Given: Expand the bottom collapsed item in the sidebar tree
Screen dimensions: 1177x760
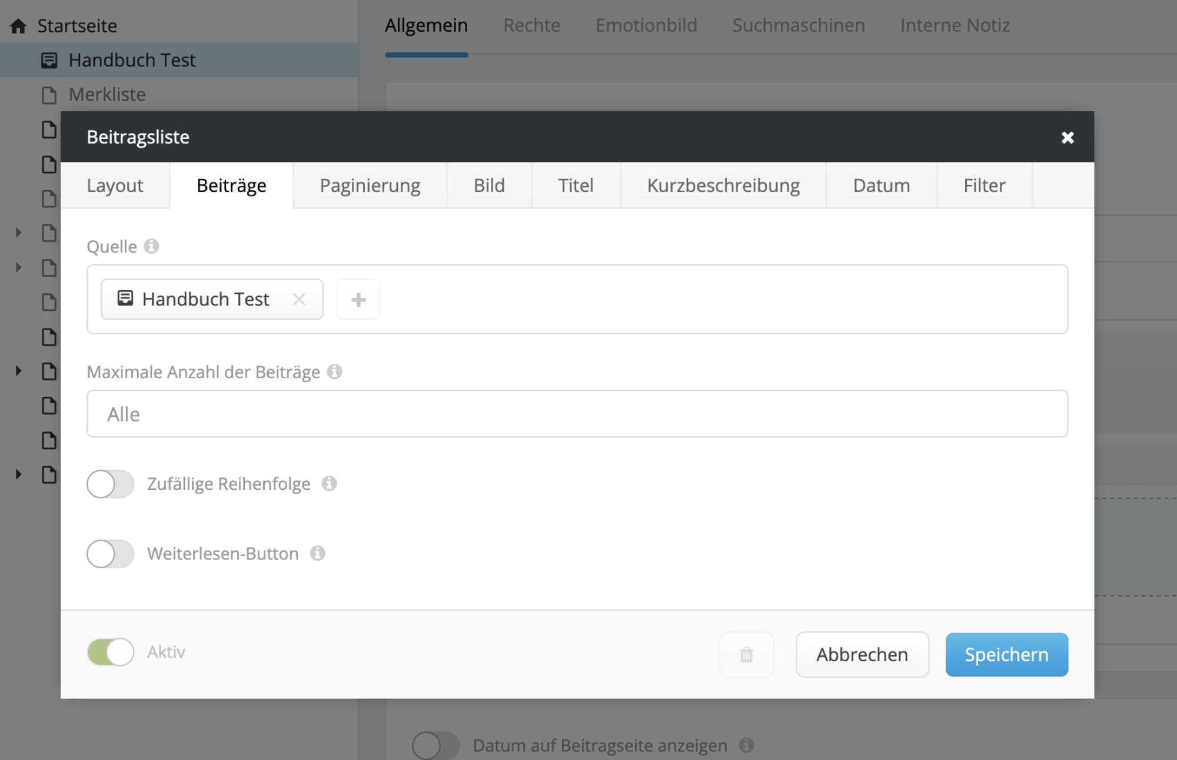Looking at the screenshot, I should coord(18,474).
